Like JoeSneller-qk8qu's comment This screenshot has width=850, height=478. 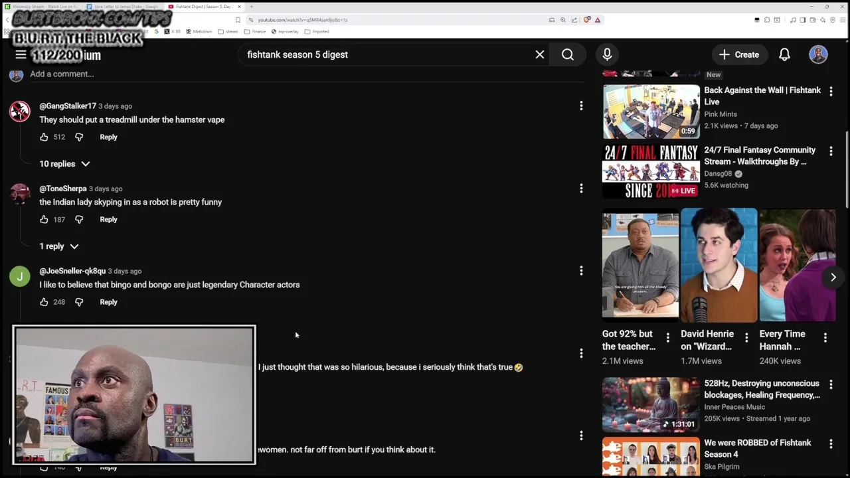coord(44,302)
